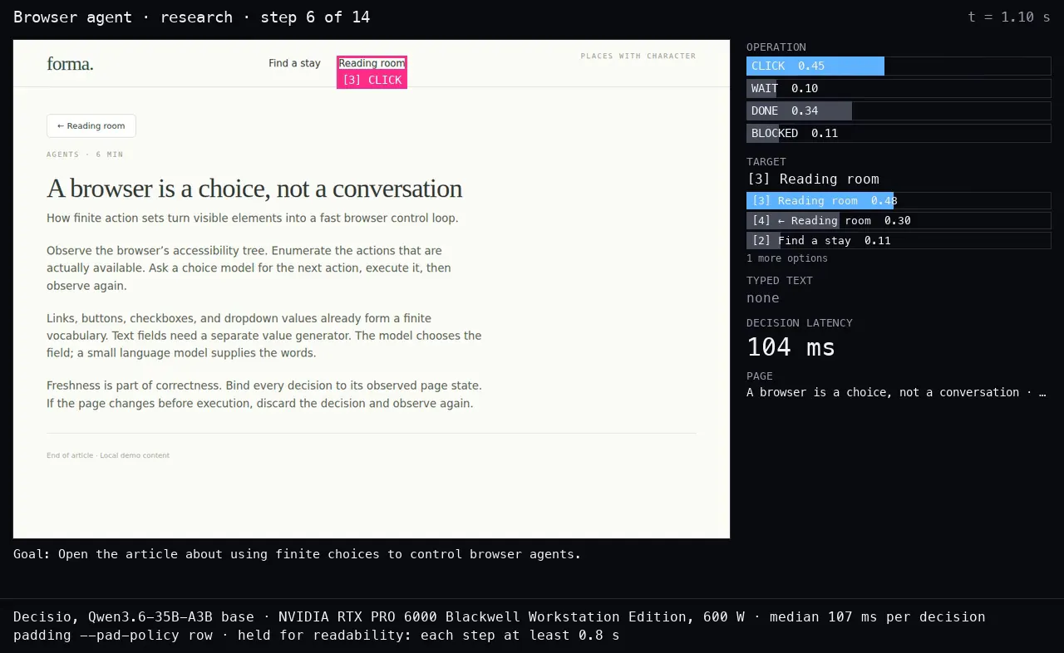Click the 'padding --pad-policy row' status line
This screenshot has width=1064, height=653.
pos(317,636)
